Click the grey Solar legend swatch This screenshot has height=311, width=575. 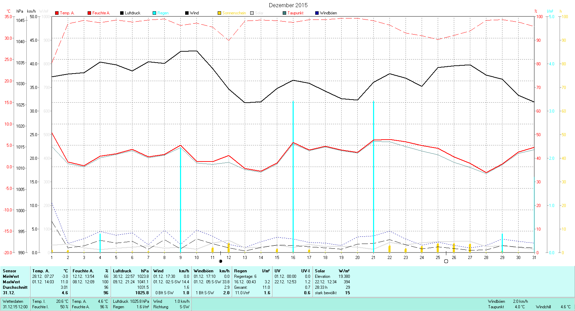(252, 13)
